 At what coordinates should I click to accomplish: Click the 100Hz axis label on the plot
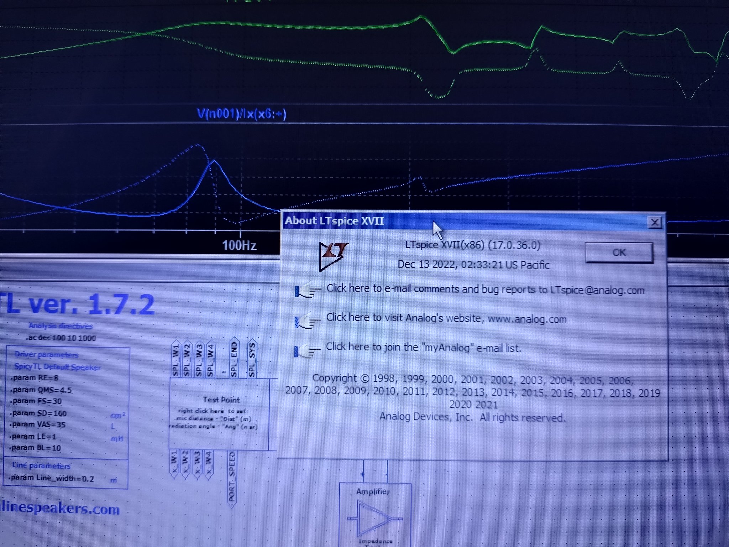(239, 245)
